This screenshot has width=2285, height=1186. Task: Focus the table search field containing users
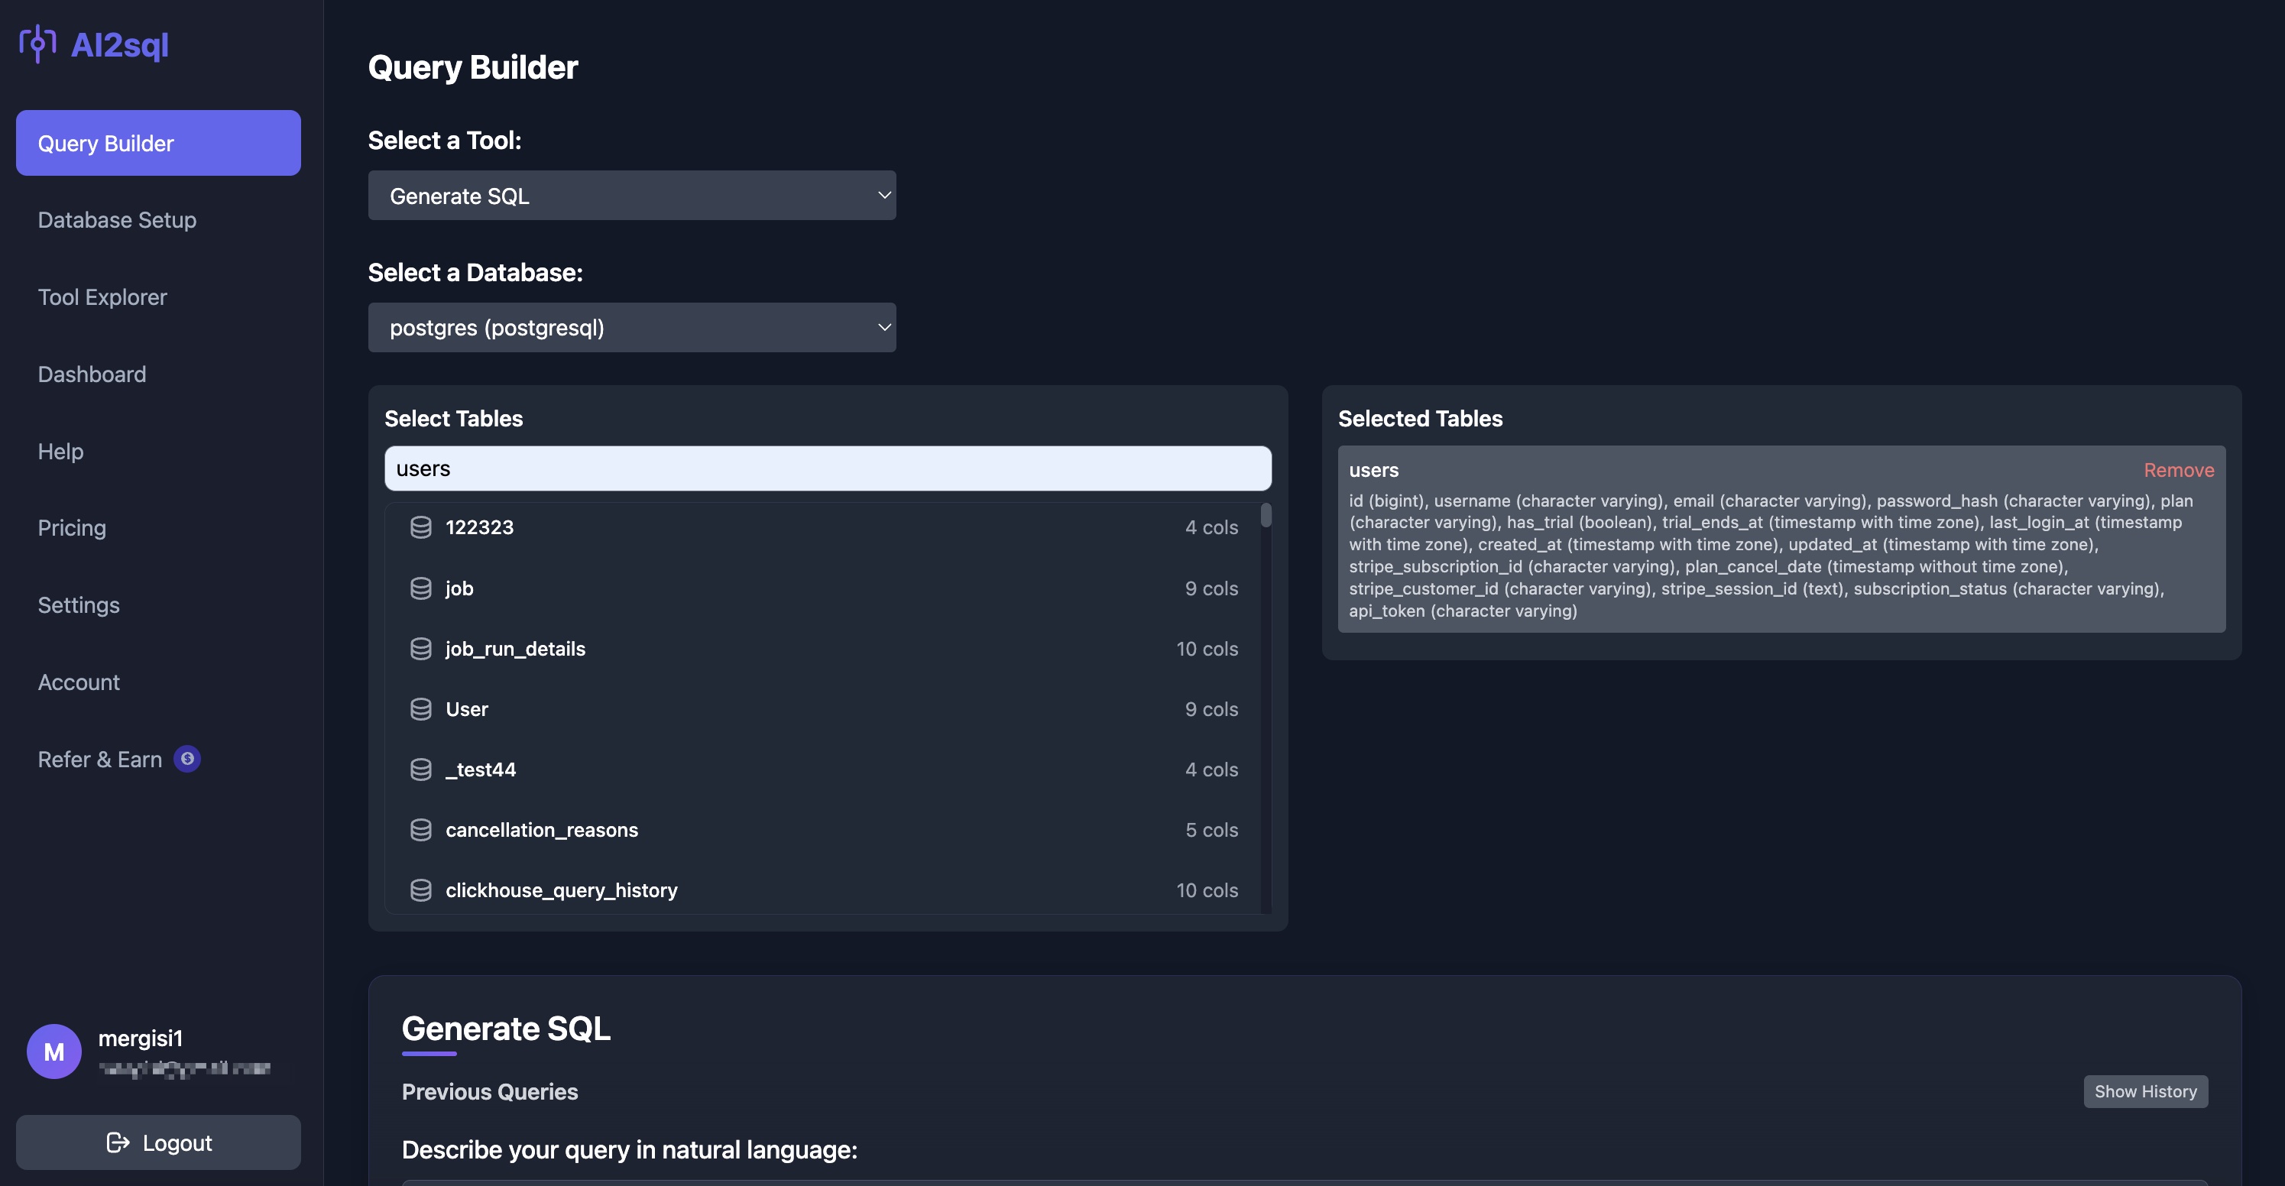point(827,468)
